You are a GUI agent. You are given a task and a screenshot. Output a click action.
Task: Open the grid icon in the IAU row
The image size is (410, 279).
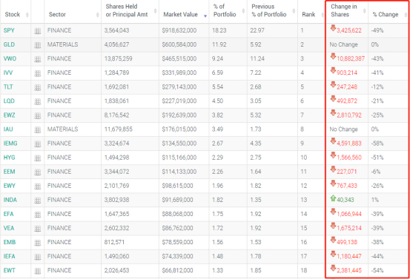(37, 130)
